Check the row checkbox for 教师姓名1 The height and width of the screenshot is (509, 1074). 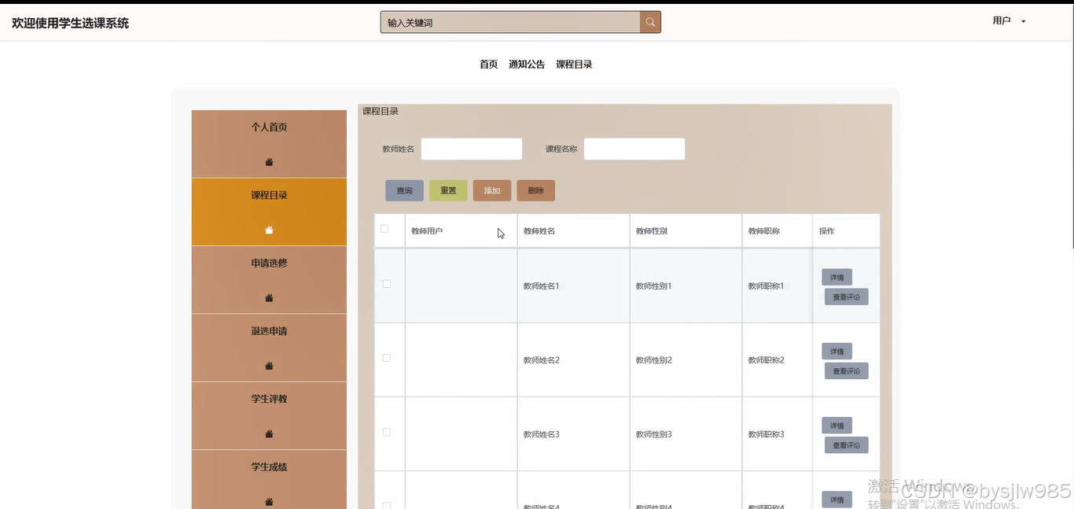386,284
